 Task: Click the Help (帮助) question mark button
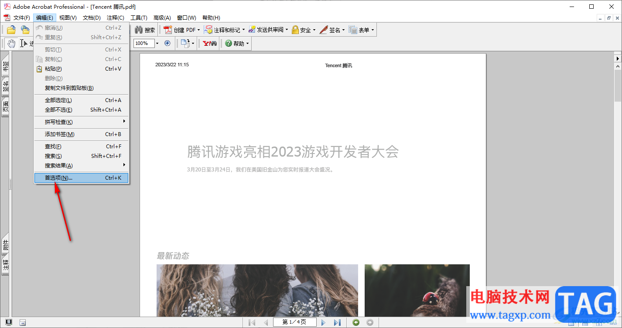(234, 43)
